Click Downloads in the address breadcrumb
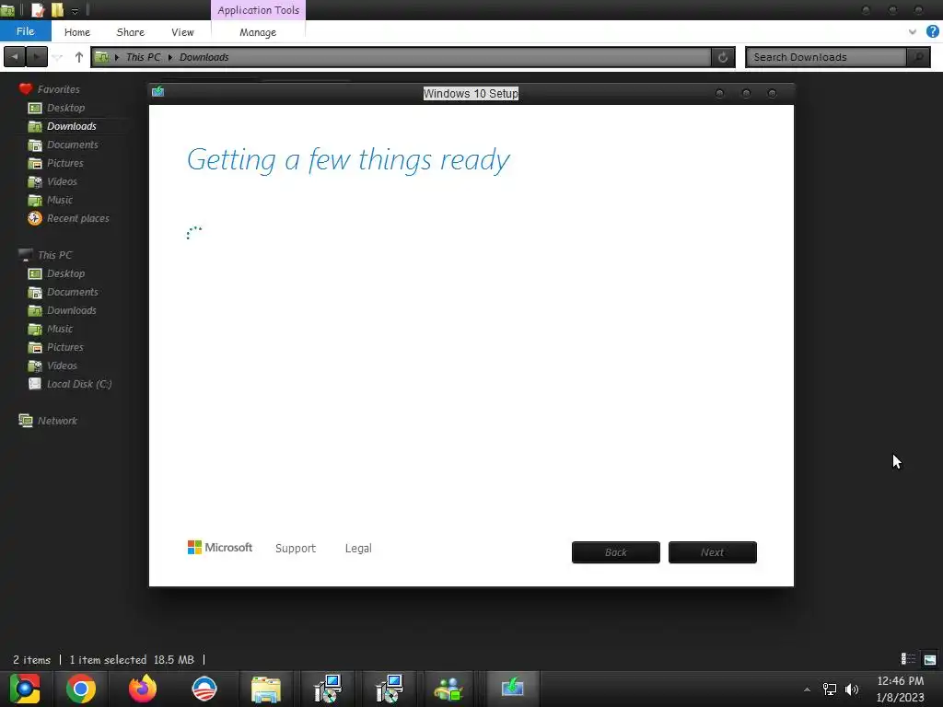Image resolution: width=943 pixels, height=707 pixels. pyautogui.click(x=204, y=57)
